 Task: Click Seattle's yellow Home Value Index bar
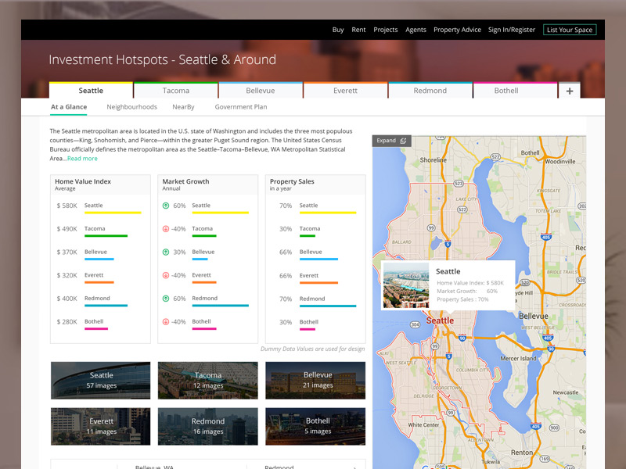pos(112,213)
